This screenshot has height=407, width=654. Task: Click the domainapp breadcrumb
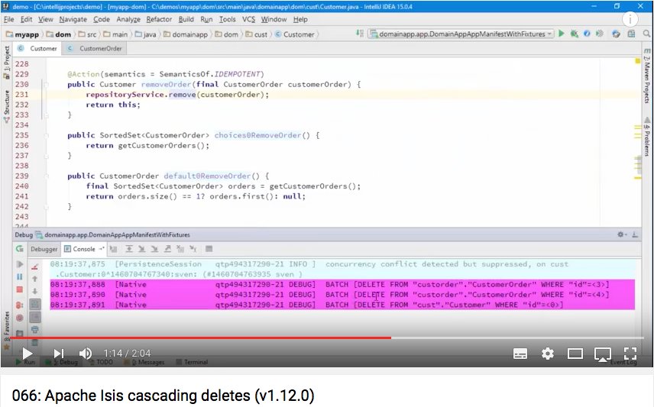tap(186, 34)
